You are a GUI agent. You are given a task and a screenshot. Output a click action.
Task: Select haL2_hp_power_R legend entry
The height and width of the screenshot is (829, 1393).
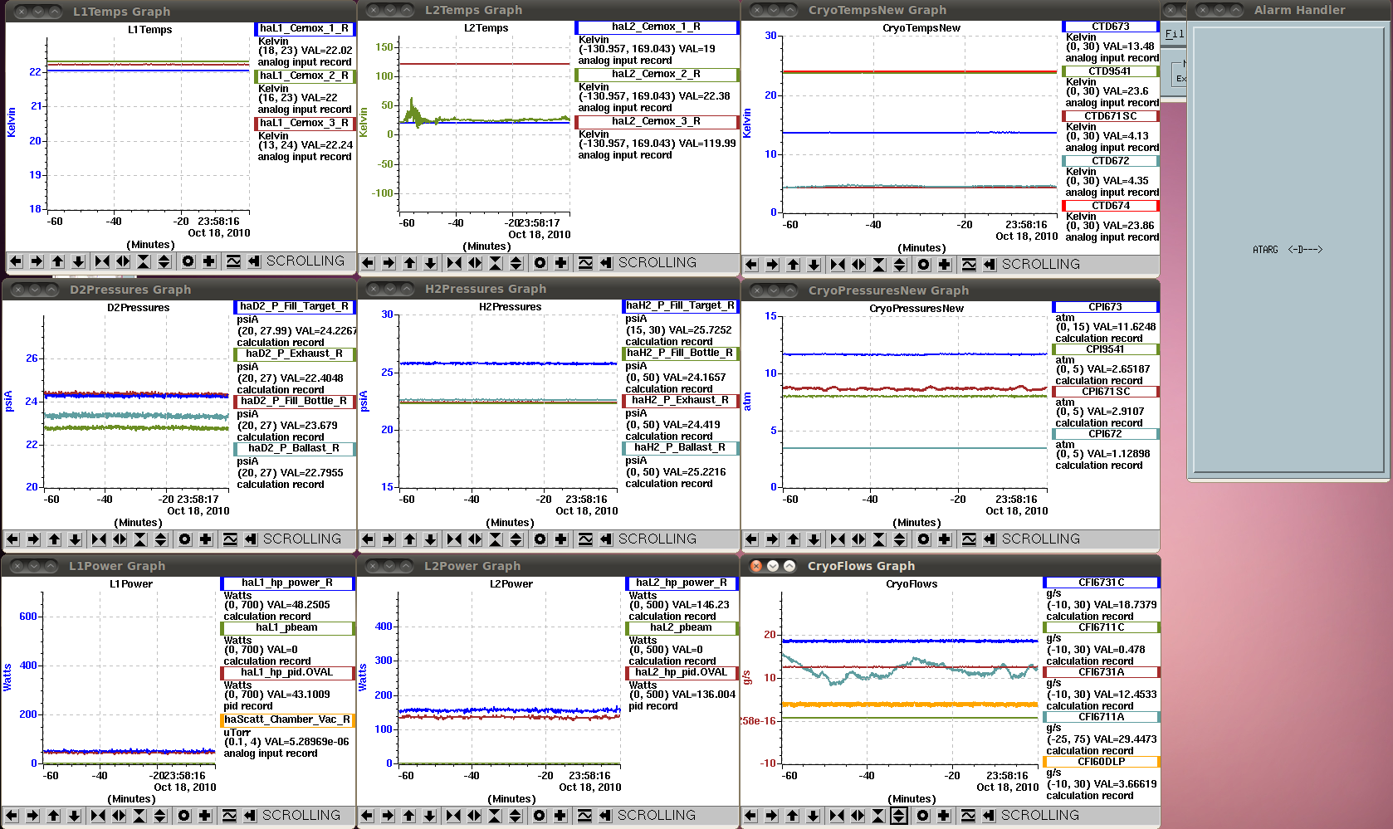pyautogui.click(x=681, y=583)
